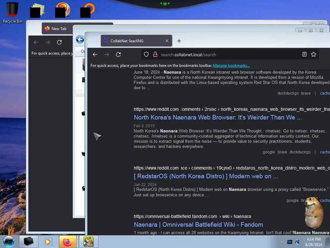The image size is (330, 248).
Task: Open the Windows Start button
Action: point(9,242)
